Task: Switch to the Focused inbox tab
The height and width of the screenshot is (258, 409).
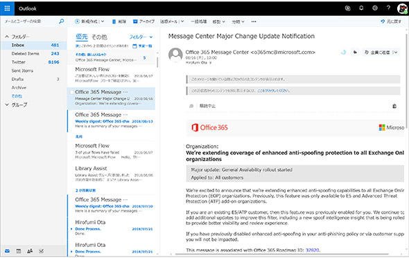Action: (82, 37)
